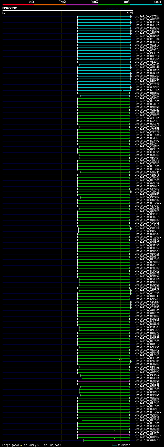Select hit label UniRef100_Q2GML9
The width and height of the screenshot is (164, 447).
[147, 409]
